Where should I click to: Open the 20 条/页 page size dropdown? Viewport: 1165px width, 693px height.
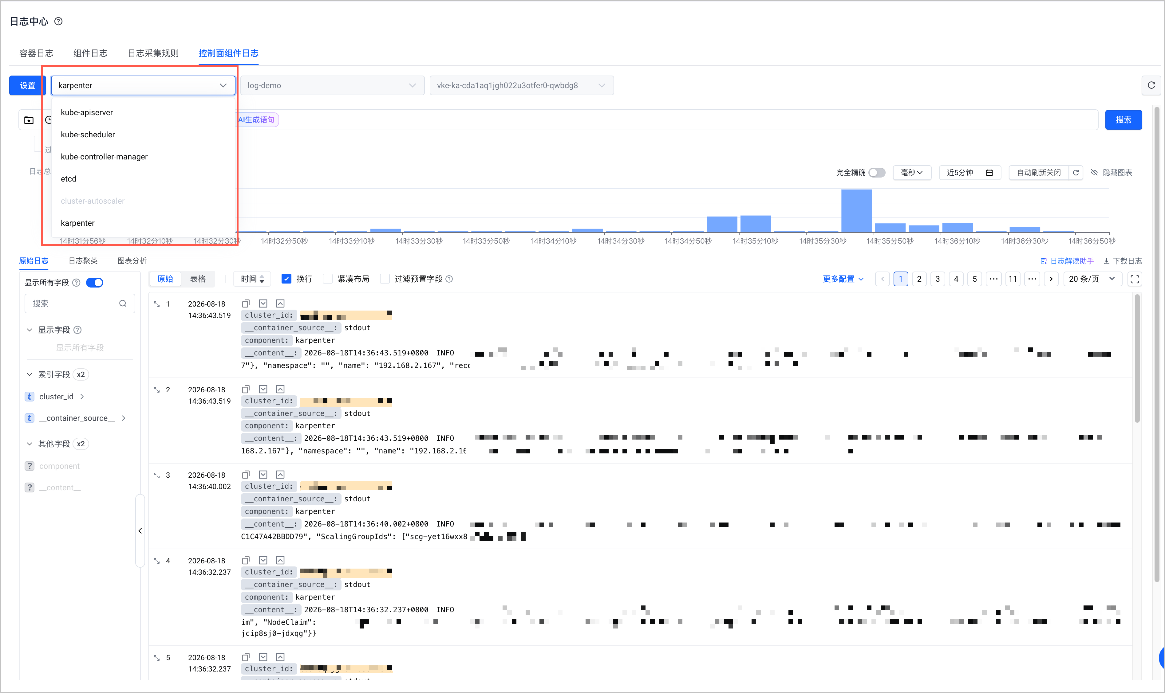(1092, 279)
